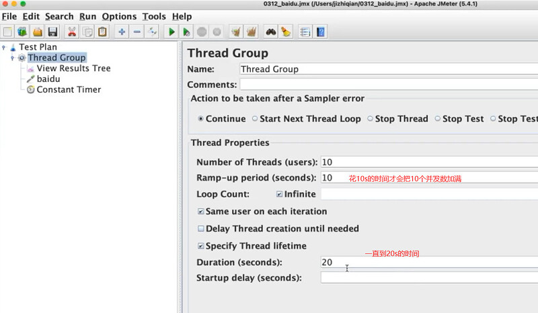Click the Paste clipboard icon
The height and width of the screenshot is (313, 538).
[x=102, y=32]
